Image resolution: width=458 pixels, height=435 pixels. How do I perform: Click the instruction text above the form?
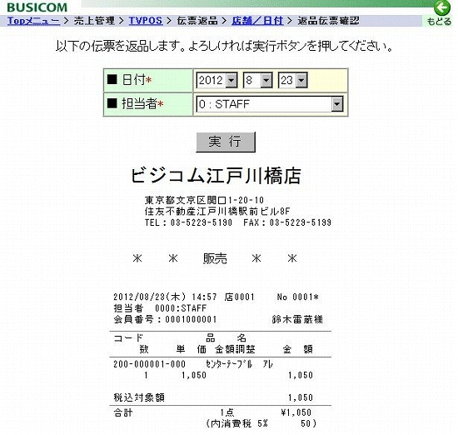click(224, 46)
